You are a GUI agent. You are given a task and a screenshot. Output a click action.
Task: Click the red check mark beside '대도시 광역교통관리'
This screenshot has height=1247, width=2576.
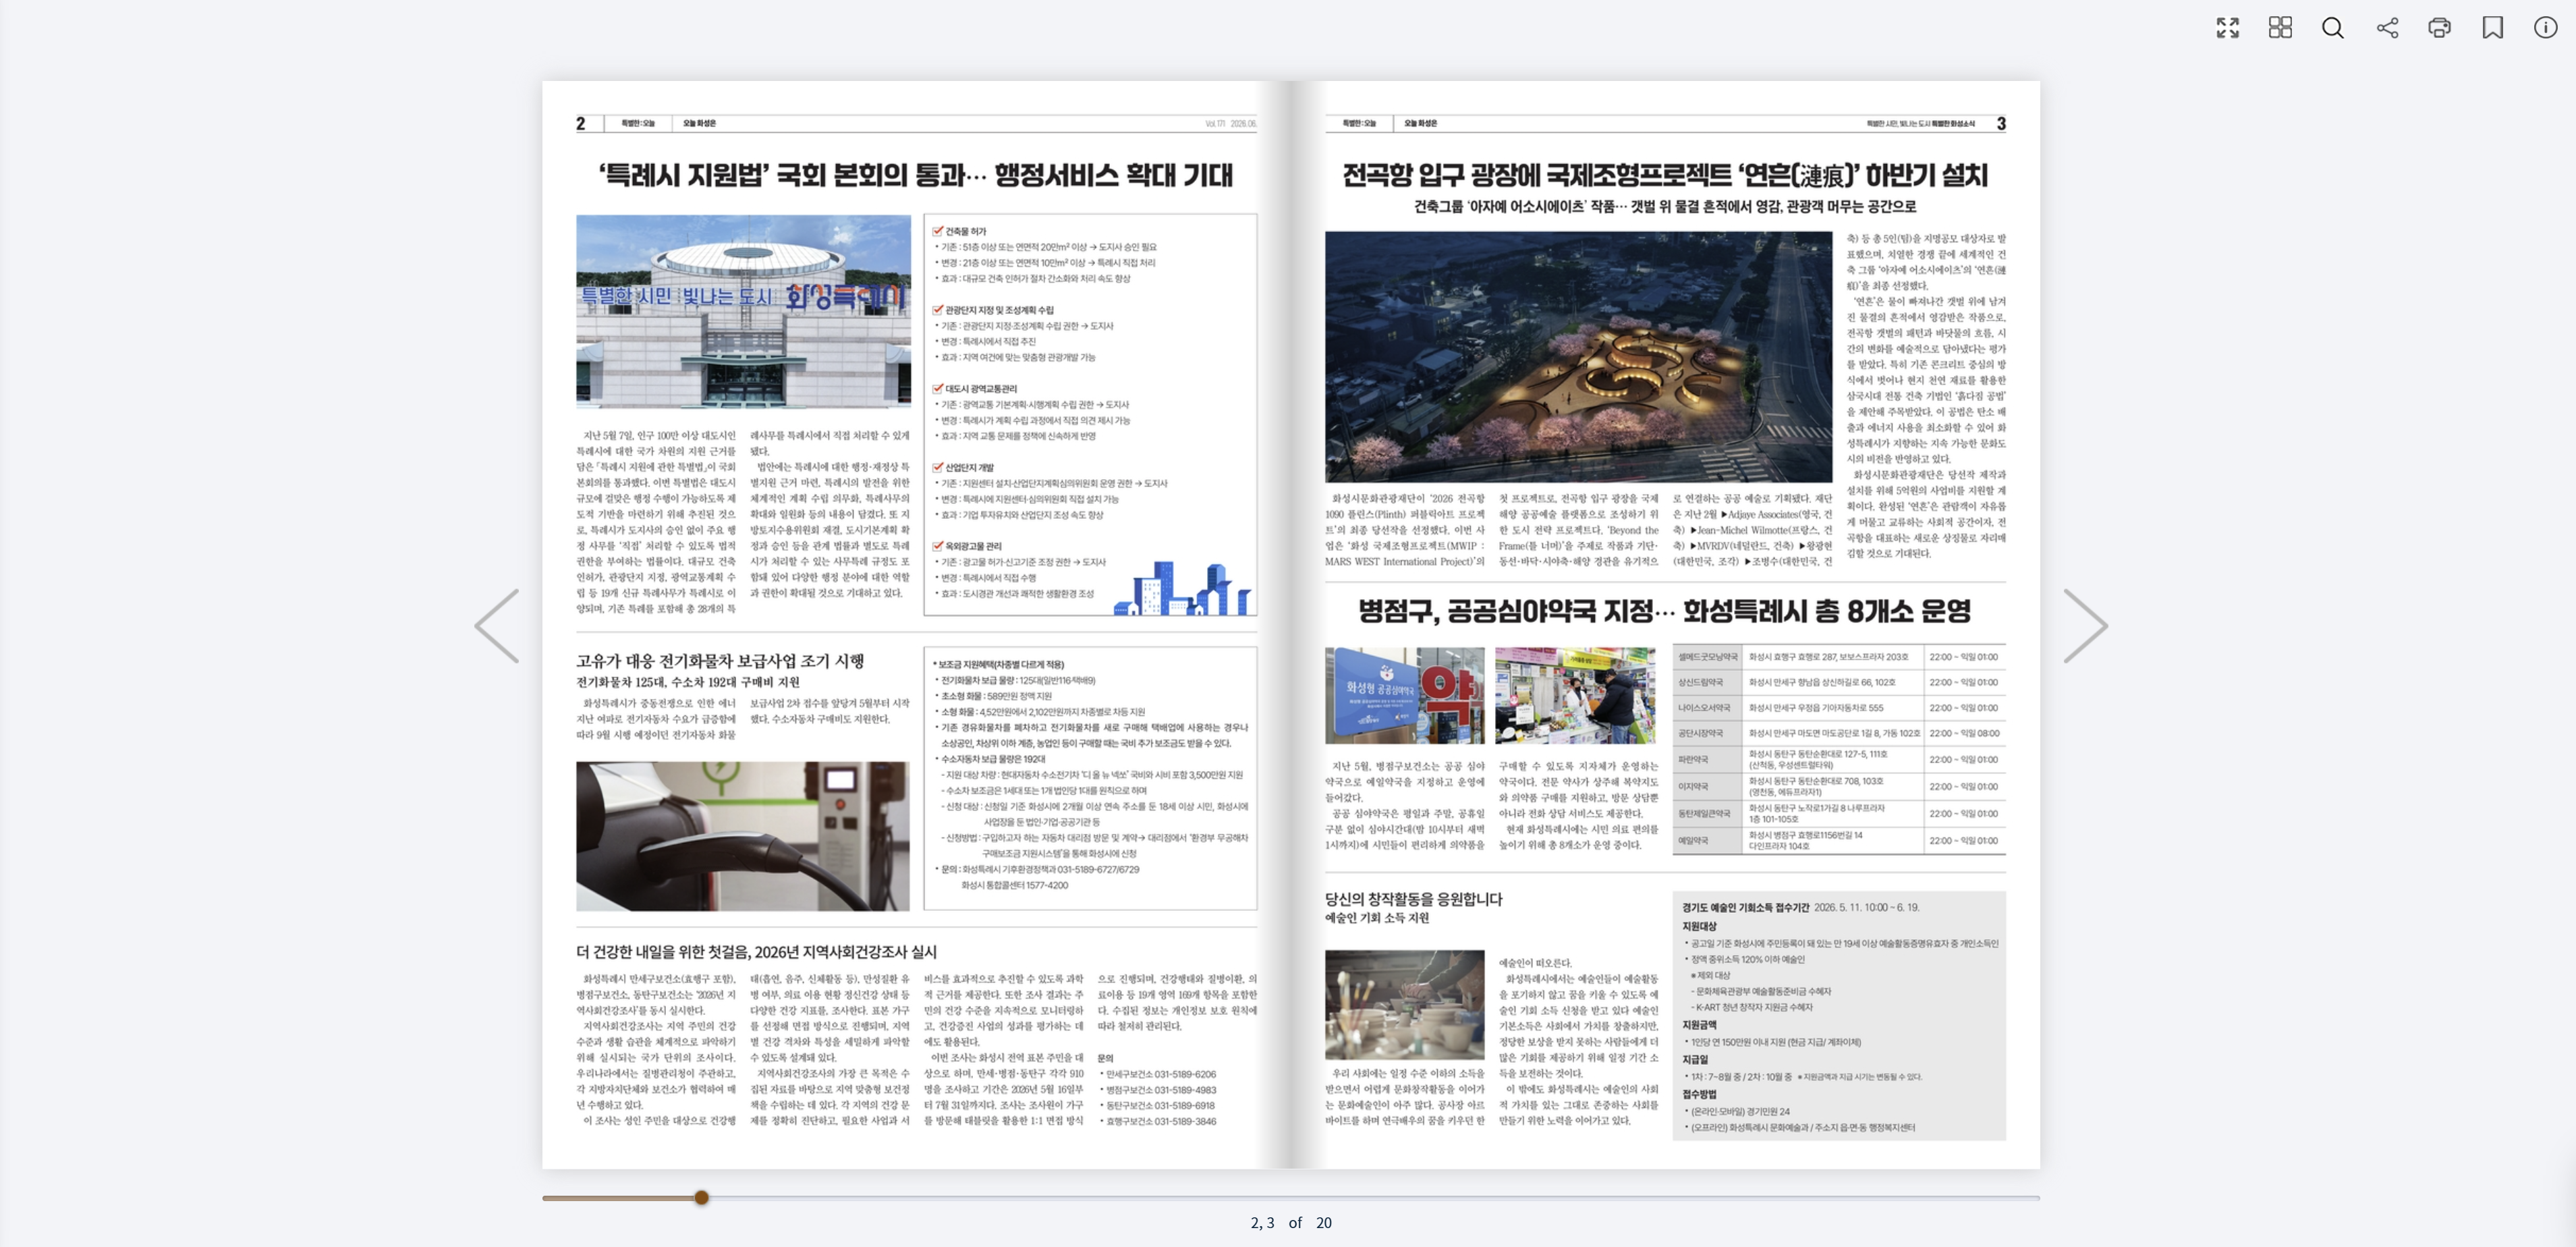point(938,388)
